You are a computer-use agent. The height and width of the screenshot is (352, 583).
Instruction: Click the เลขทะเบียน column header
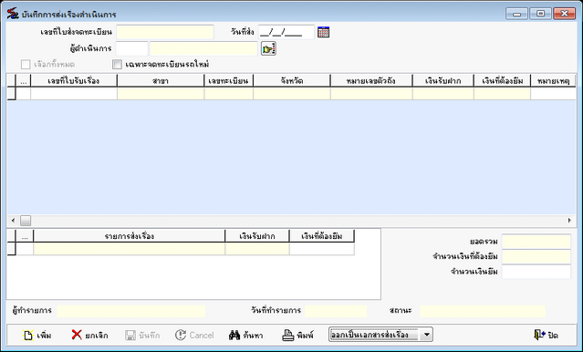coord(229,80)
